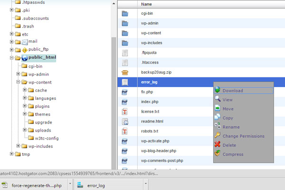Viewport: 285px width, 190px height.
Task: Click the PHP icon next to index.php
Action: (124, 102)
